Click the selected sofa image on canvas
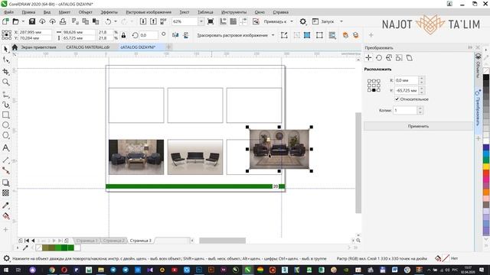This screenshot has width=490, height=275. (x=279, y=149)
